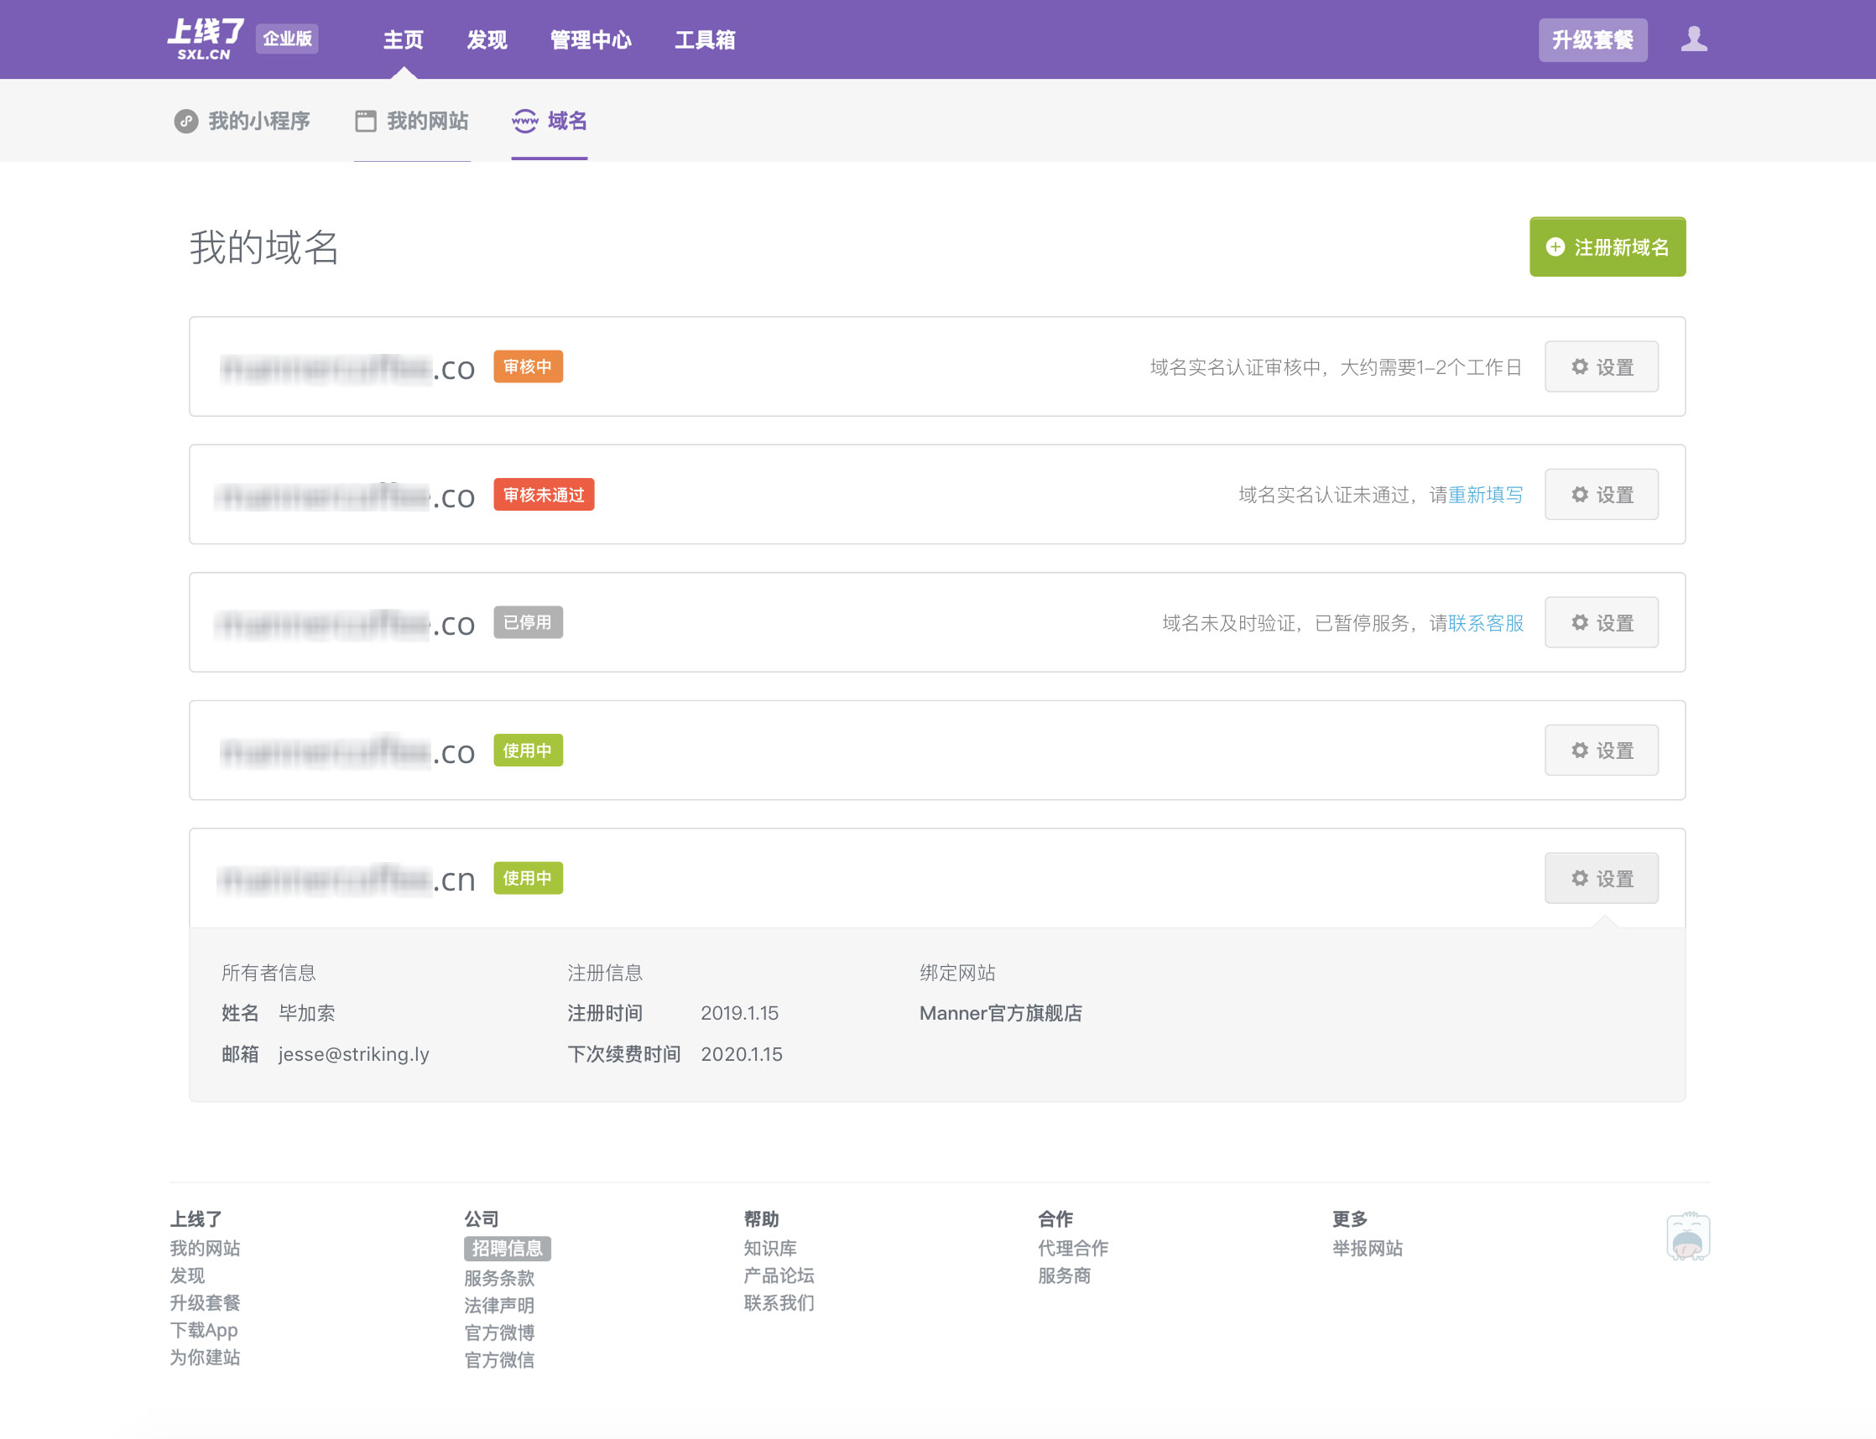The width and height of the screenshot is (1876, 1439).
Task: Expand settings for 审核未通过 domain
Action: click(1601, 494)
